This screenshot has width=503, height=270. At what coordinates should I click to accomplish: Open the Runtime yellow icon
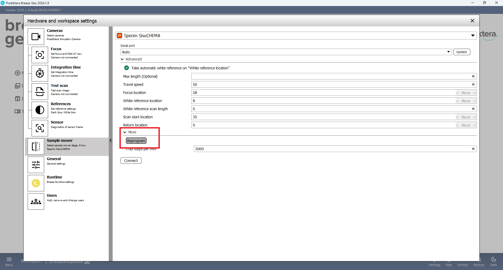(36, 183)
